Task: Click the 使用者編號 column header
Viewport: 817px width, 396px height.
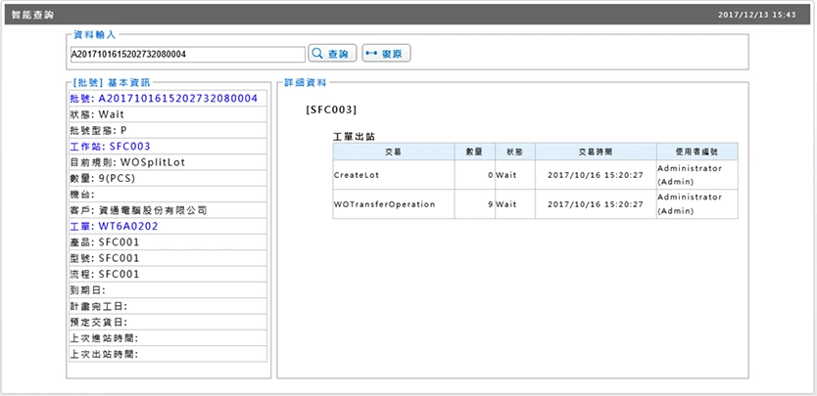Action: 697,152
